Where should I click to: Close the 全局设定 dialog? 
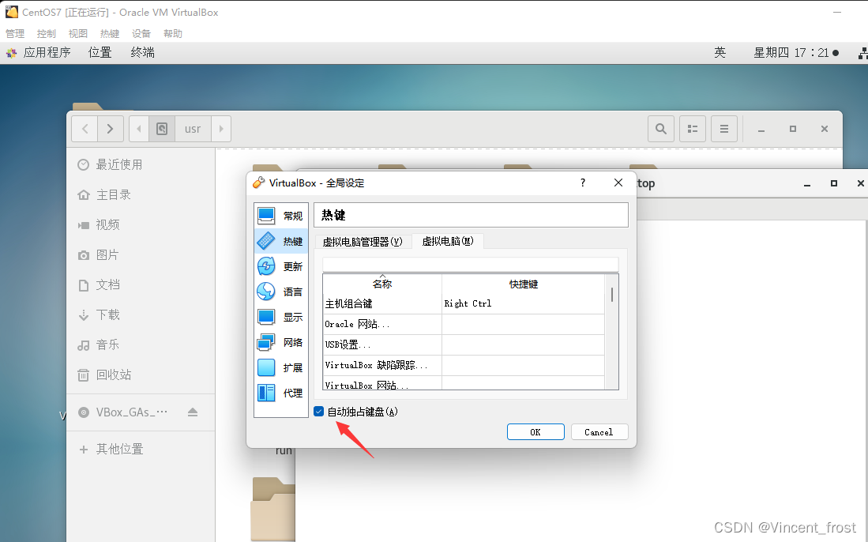tap(618, 183)
